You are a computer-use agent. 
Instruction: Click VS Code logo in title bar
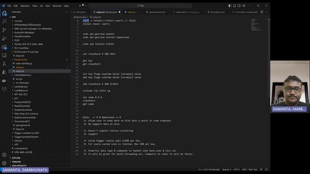(x=3, y=6)
